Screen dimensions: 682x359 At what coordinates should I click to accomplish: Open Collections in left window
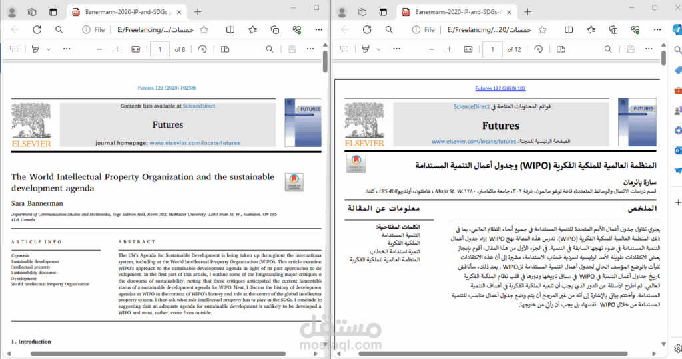275,29
